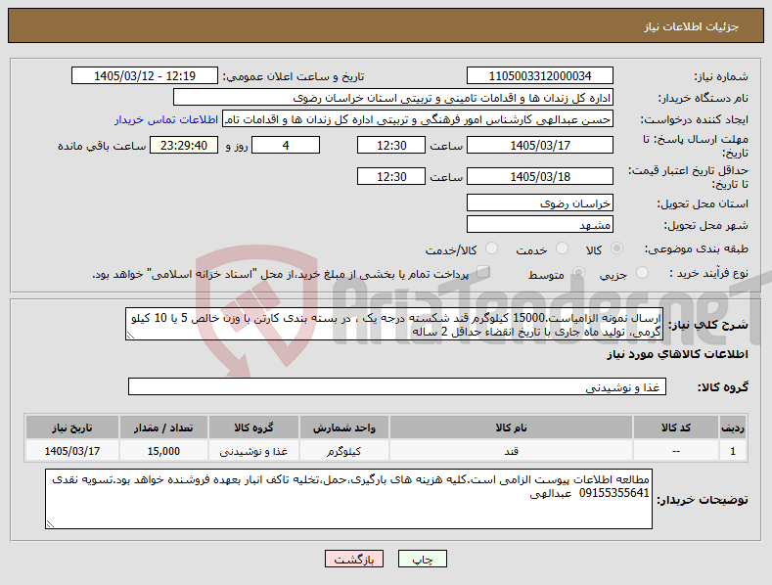Click the تاریخ نیاز column header
772x585 pixels.
(71, 427)
